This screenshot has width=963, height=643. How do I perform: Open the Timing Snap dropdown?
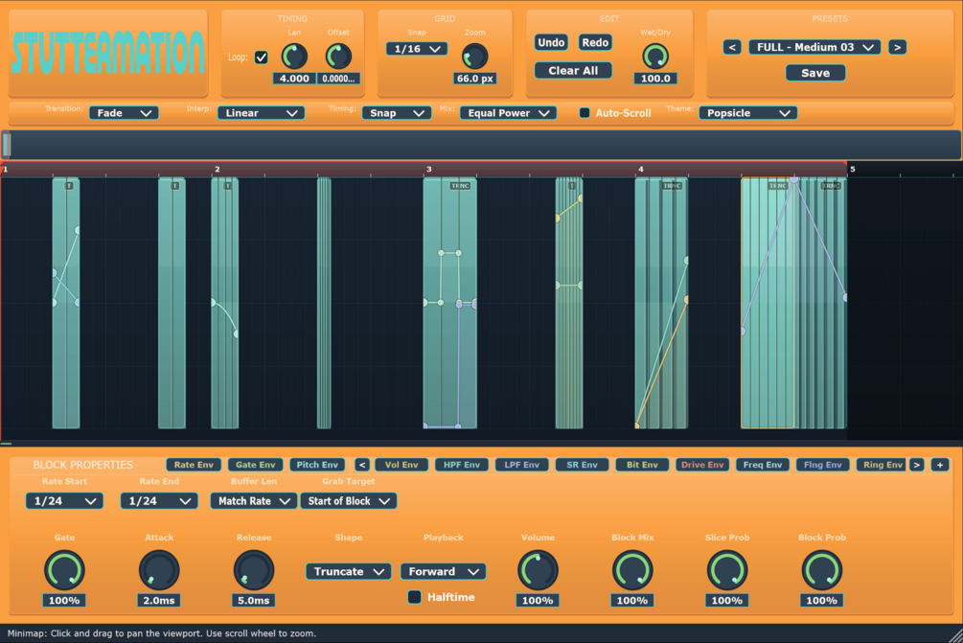click(396, 113)
